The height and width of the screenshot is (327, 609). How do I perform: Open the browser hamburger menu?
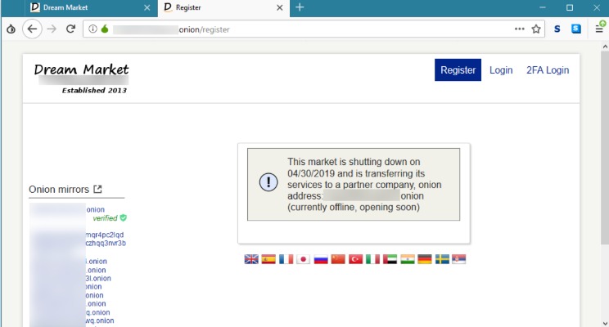599,29
